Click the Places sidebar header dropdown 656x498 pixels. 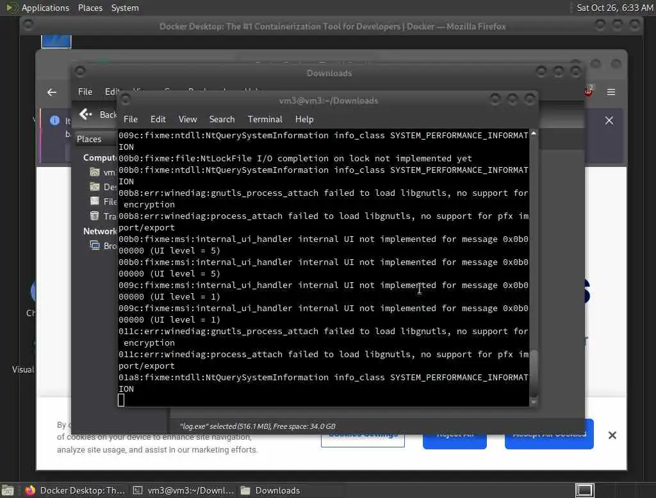pyautogui.click(x=96, y=139)
